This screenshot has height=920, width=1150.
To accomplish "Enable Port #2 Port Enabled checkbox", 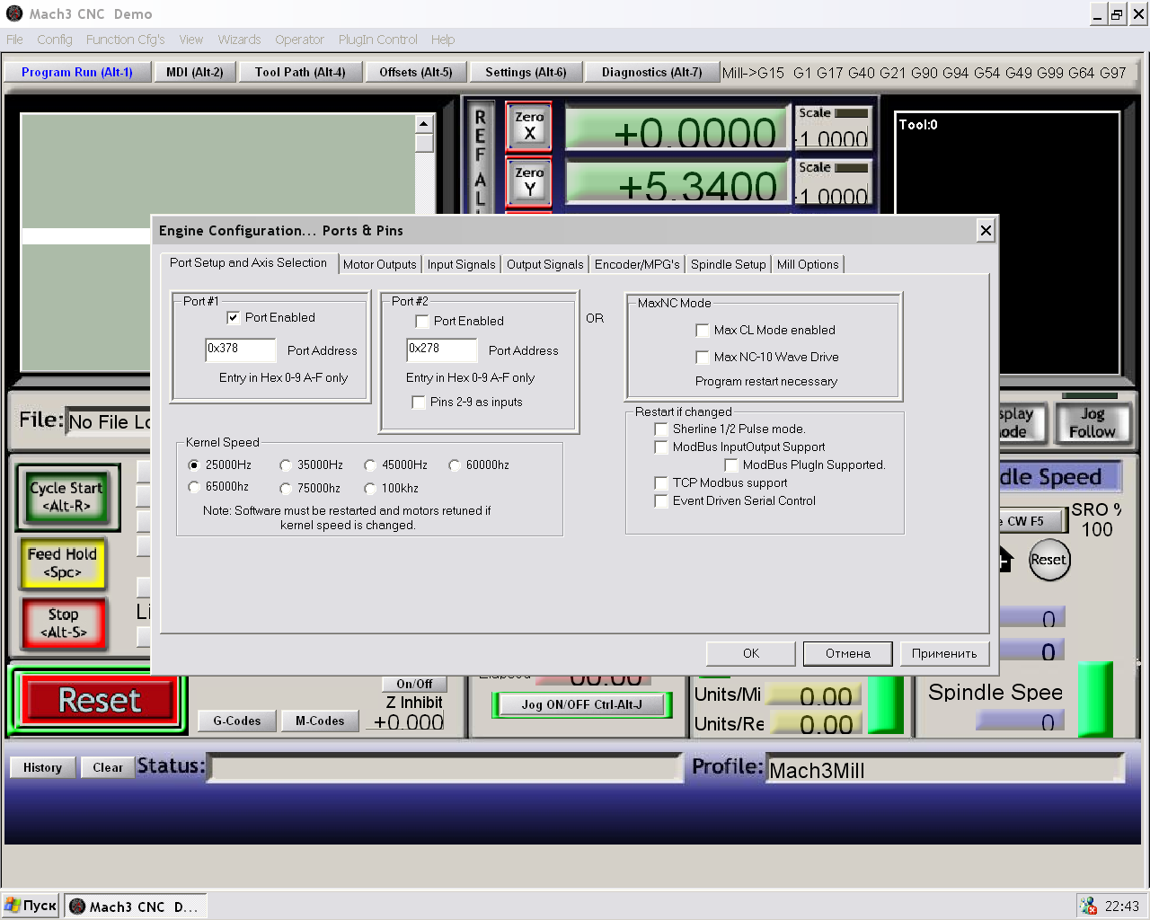I will pyautogui.click(x=421, y=321).
